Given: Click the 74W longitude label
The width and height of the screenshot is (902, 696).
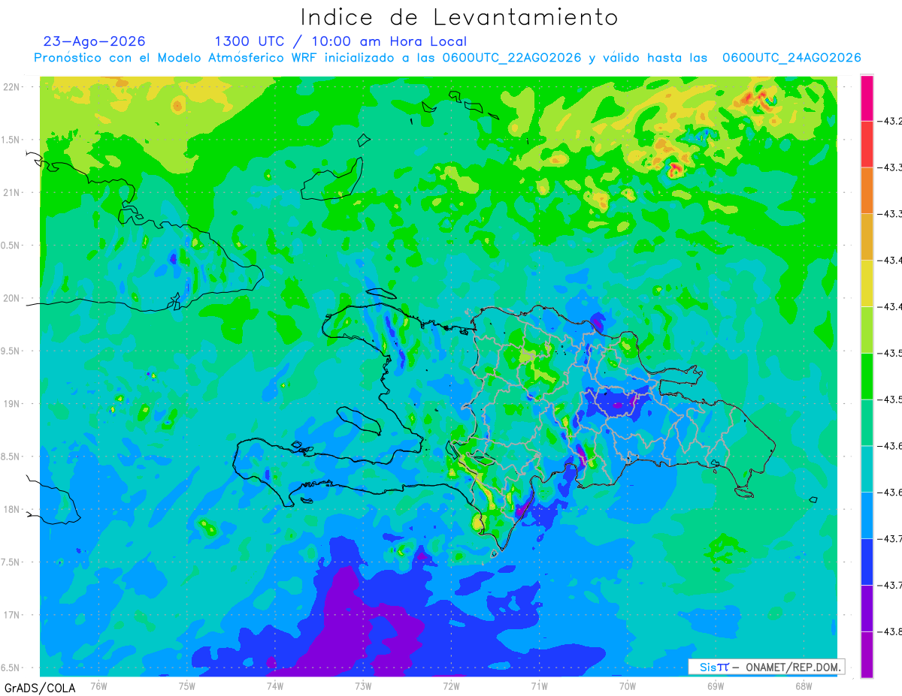Looking at the screenshot, I should 275,685.
